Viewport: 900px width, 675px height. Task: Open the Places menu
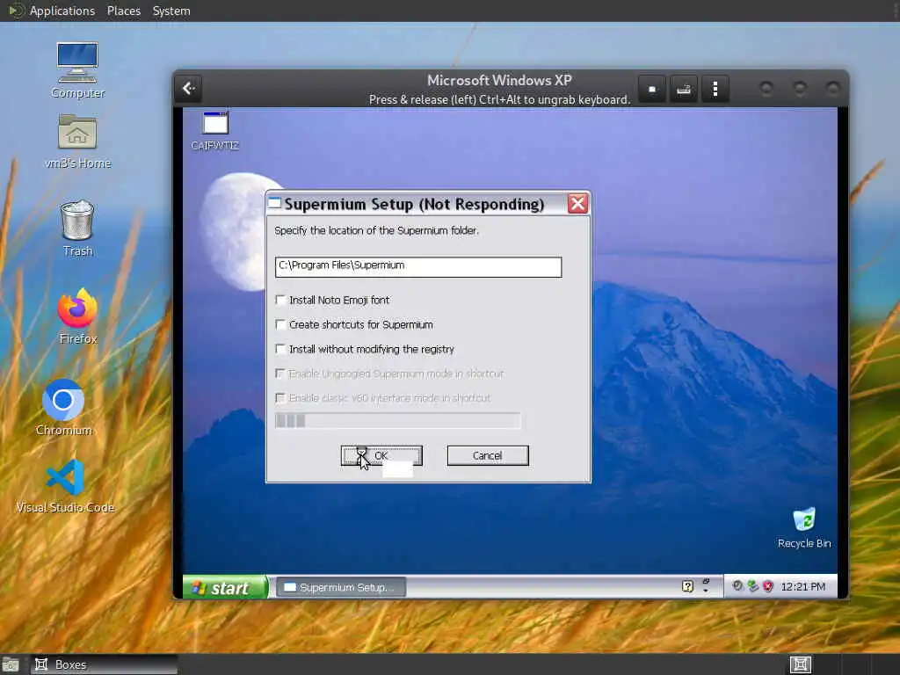point(124,11)
